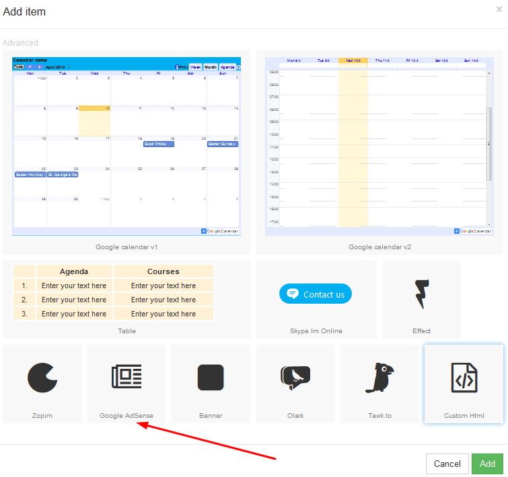Select the Google calendar v1 thumbnail

(x=126, y=146)
